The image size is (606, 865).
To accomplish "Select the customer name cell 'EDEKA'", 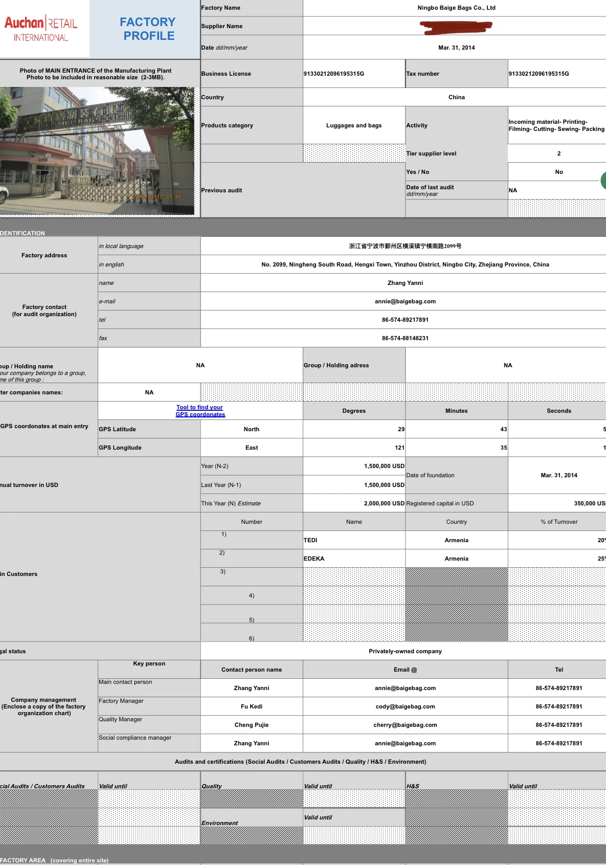I will [x=354, y=559].
